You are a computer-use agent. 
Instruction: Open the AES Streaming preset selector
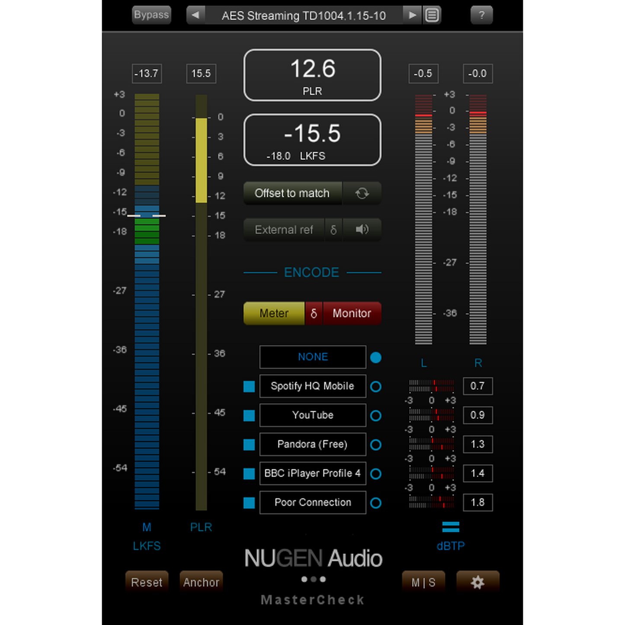pos(304,15)
